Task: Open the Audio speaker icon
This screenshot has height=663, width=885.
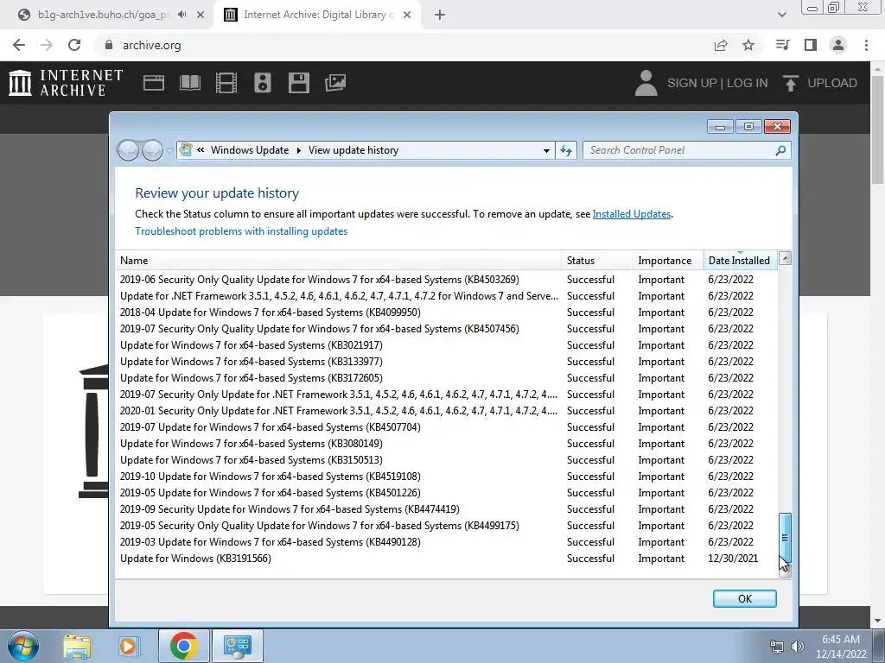Action: tap(263, 83)
